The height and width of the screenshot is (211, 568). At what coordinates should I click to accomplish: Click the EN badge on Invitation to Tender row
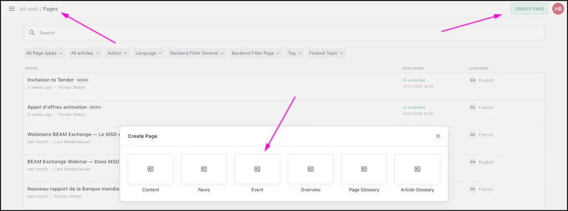tap(473, 80)
